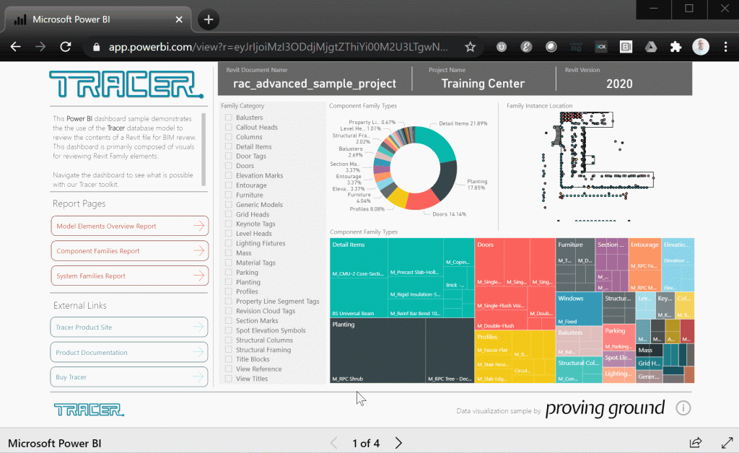Select the Doors treemap block
This screenshot has width=739, height=453.
(515, 284)
